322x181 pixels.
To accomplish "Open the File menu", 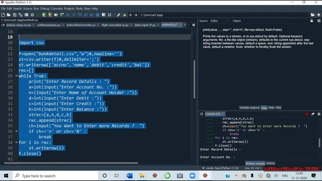I will pos(4,9).
